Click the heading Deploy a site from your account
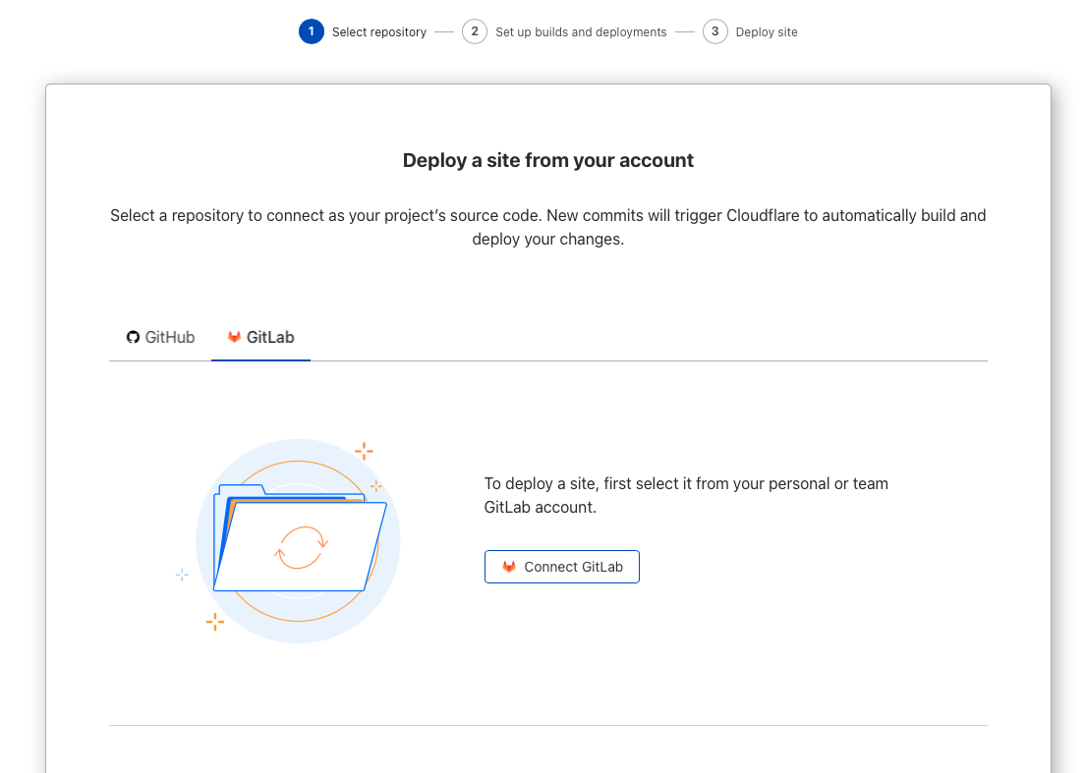 (x=547, y=160)
